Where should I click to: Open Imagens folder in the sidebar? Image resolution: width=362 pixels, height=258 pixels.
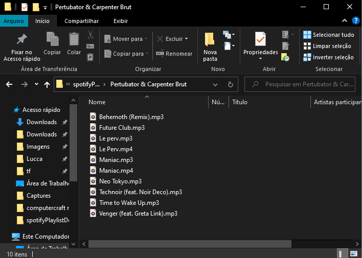(33, 147)
